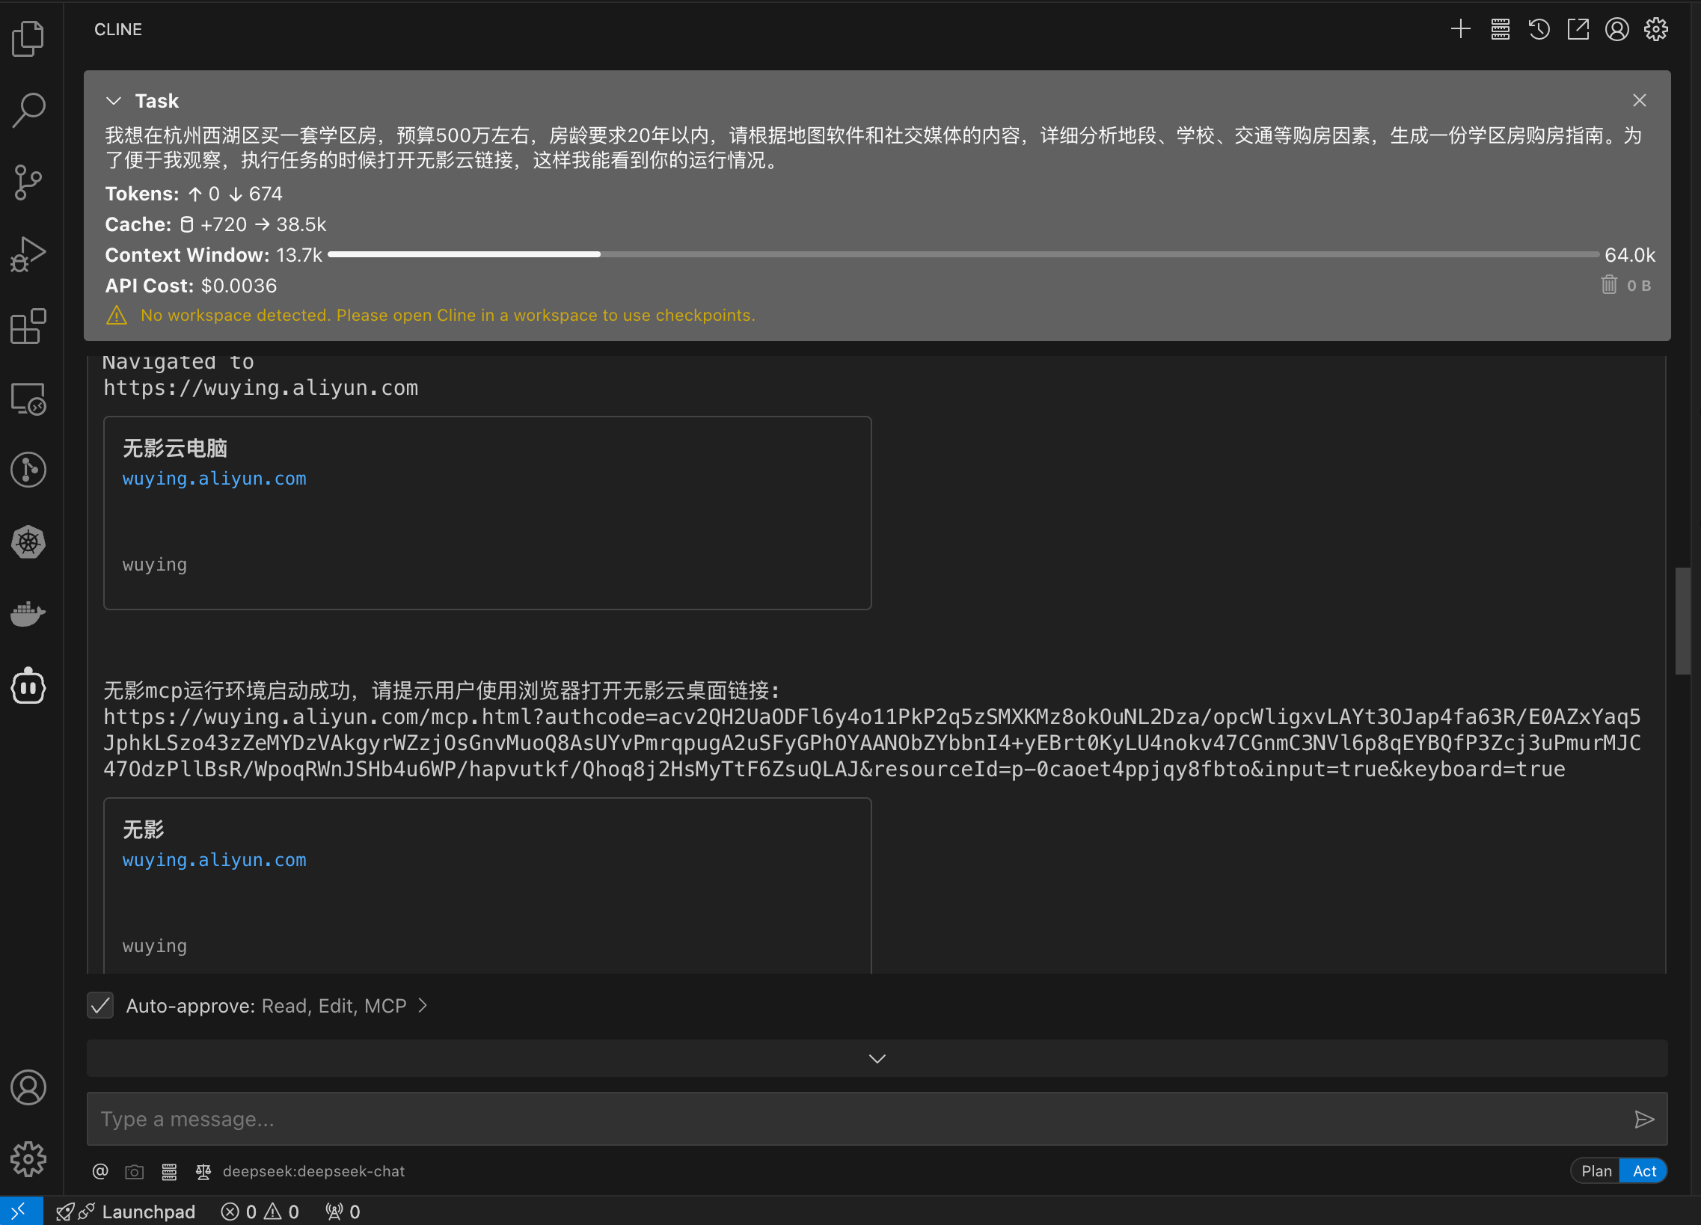Screen dimensions: 1701x1225
Task: Click Context Window progress bar
Action: click(x=963, y=255)
